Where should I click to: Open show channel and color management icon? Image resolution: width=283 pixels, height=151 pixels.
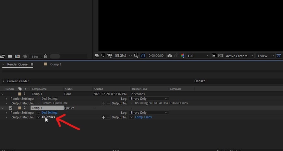[182, 56]
